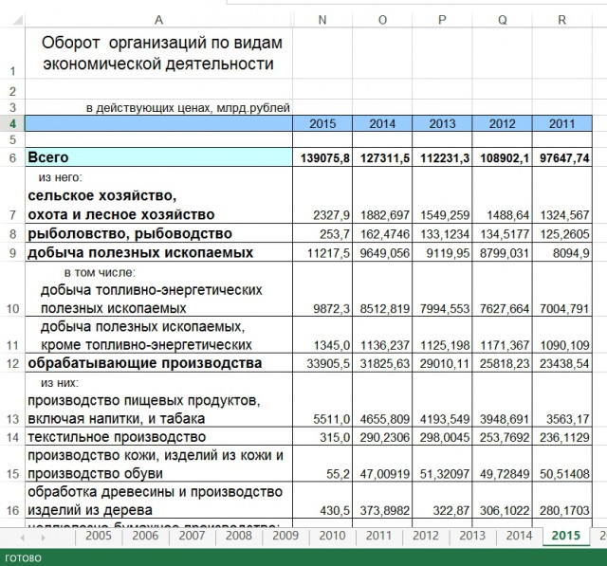Click the active 2015 sheet tab
The width and height of the screenshot is (607, 566).
pyautogui.click(x=566, y=536)
